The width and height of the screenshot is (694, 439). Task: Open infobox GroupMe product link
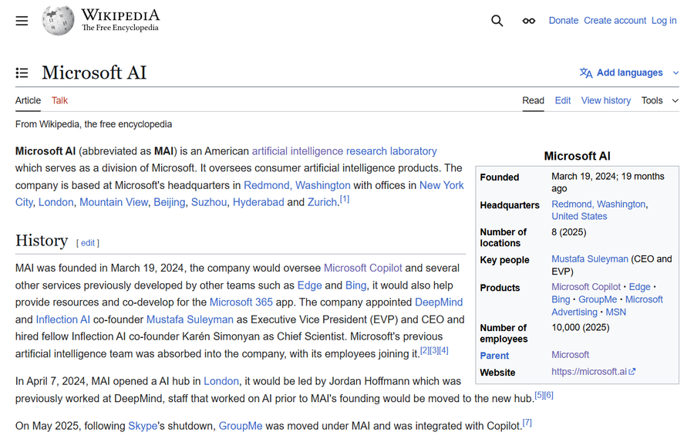point(598,299)
